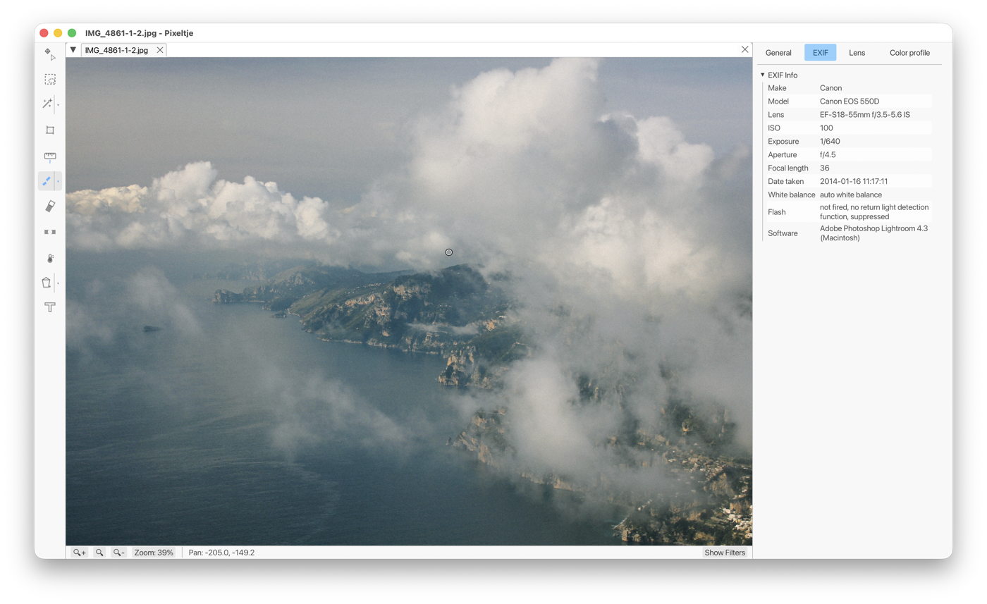987x604 pixels.
Task: Click the ISO value 100
Action: pos(826,128)
